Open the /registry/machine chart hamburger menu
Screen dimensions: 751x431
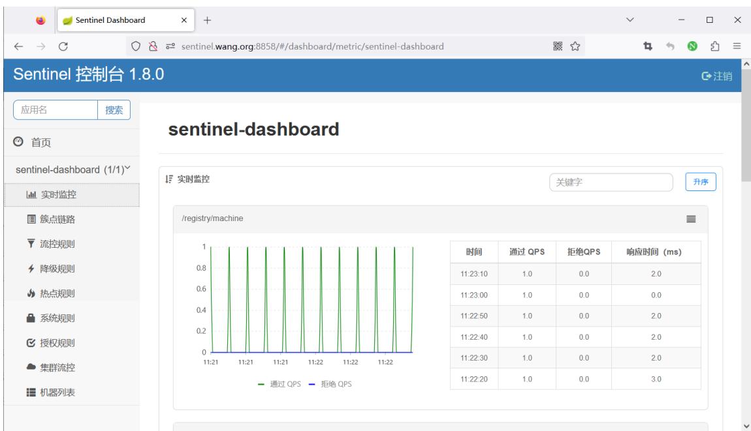tap(691, 219)
